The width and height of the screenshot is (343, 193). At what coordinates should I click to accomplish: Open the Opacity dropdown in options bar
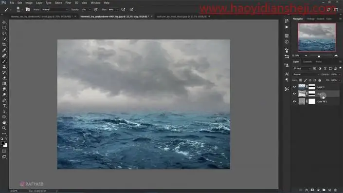click(x=90, y=10)
